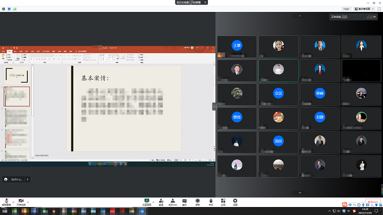Collapse the participant panel with divider arrow
This screenshot has width=383, height=215.
click(x=214, y=106)
